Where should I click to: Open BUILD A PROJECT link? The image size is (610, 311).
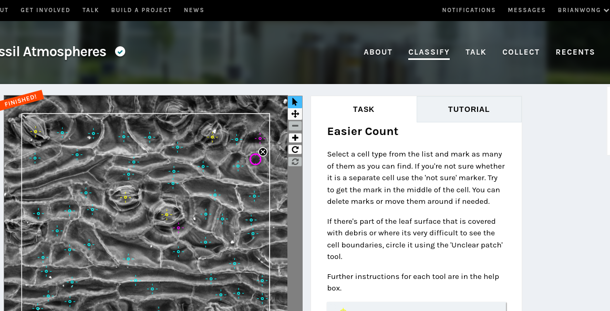141,10
